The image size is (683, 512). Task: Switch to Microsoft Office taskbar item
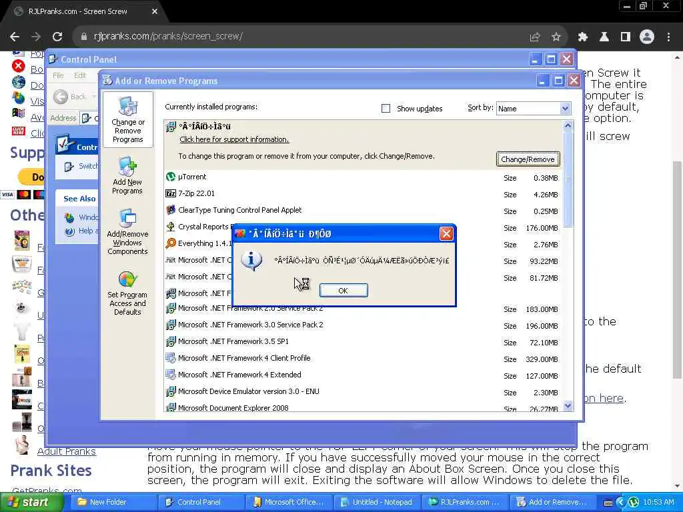(x=289, y=502)
